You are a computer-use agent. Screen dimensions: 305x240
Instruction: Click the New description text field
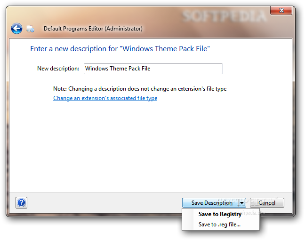(x=153, y=69)
